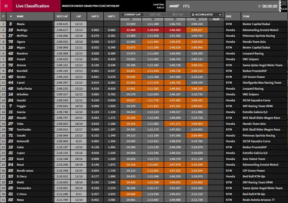Click team Honda Team Asia in Ogura row

tap(254, 42)
